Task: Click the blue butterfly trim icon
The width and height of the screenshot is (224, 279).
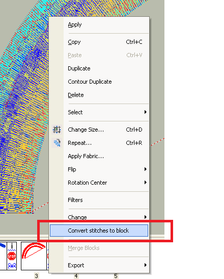Action: tap(12, 266)
